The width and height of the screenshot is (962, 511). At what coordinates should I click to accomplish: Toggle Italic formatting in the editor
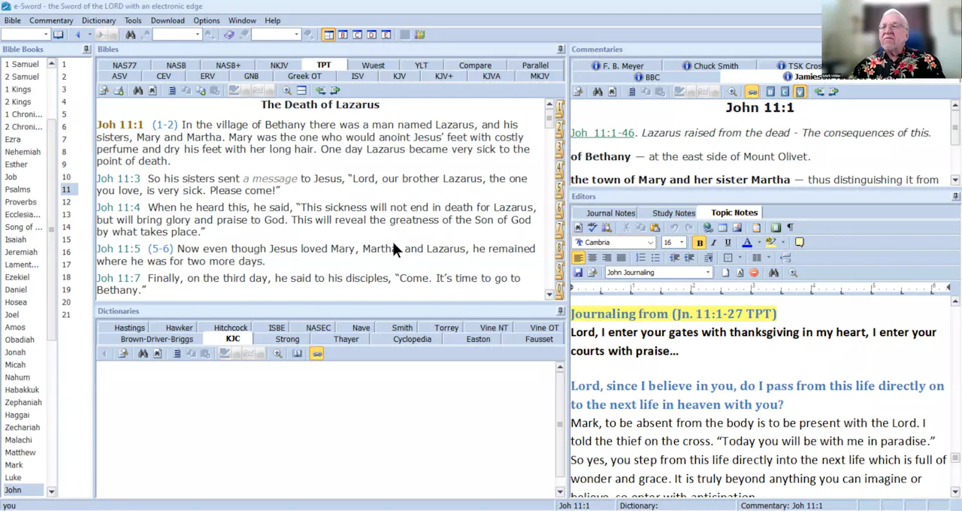[713, 243]
